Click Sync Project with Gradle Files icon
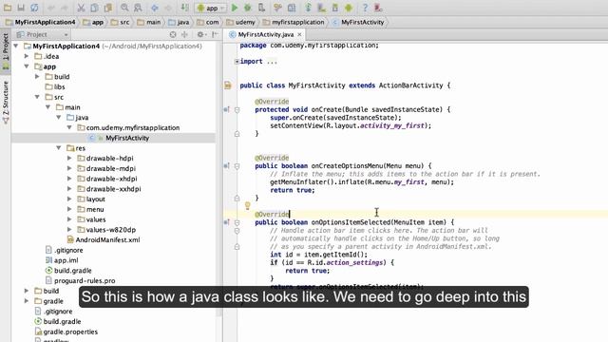Viewport: 608px width, 342px height. coord(308,8)
